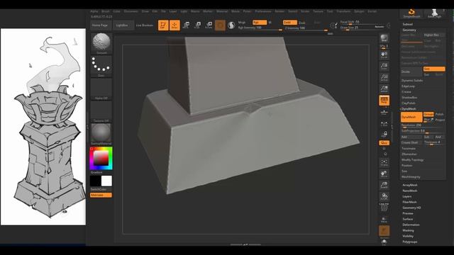Toggle the Zsub button

(x=302, y=23)
